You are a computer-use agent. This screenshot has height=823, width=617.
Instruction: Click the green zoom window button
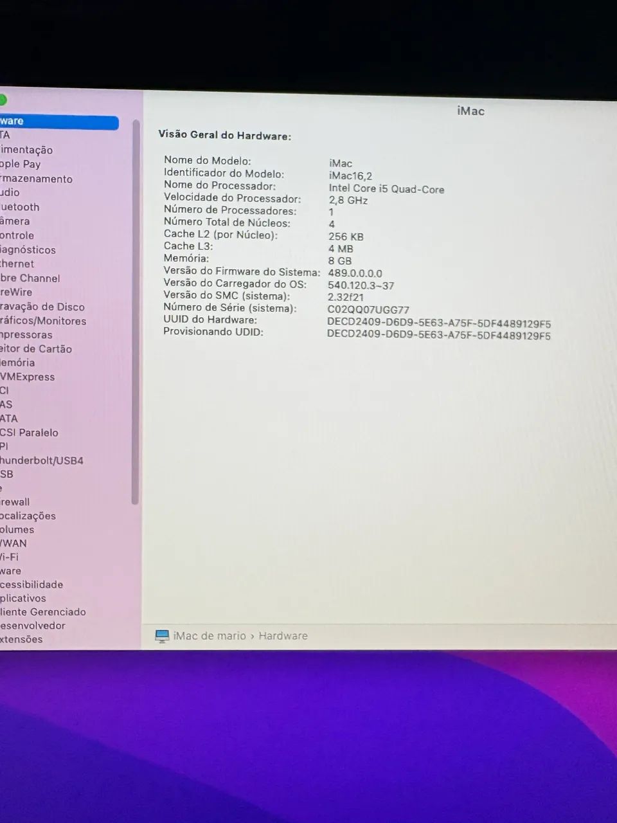pos(2,100)
